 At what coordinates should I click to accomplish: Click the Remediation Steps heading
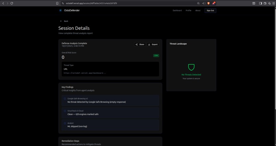(71, 141)
